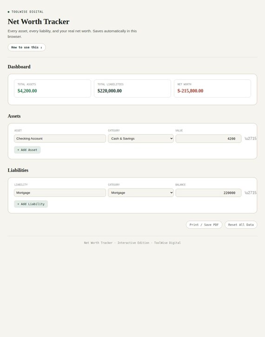Click the Value column header

179,131
